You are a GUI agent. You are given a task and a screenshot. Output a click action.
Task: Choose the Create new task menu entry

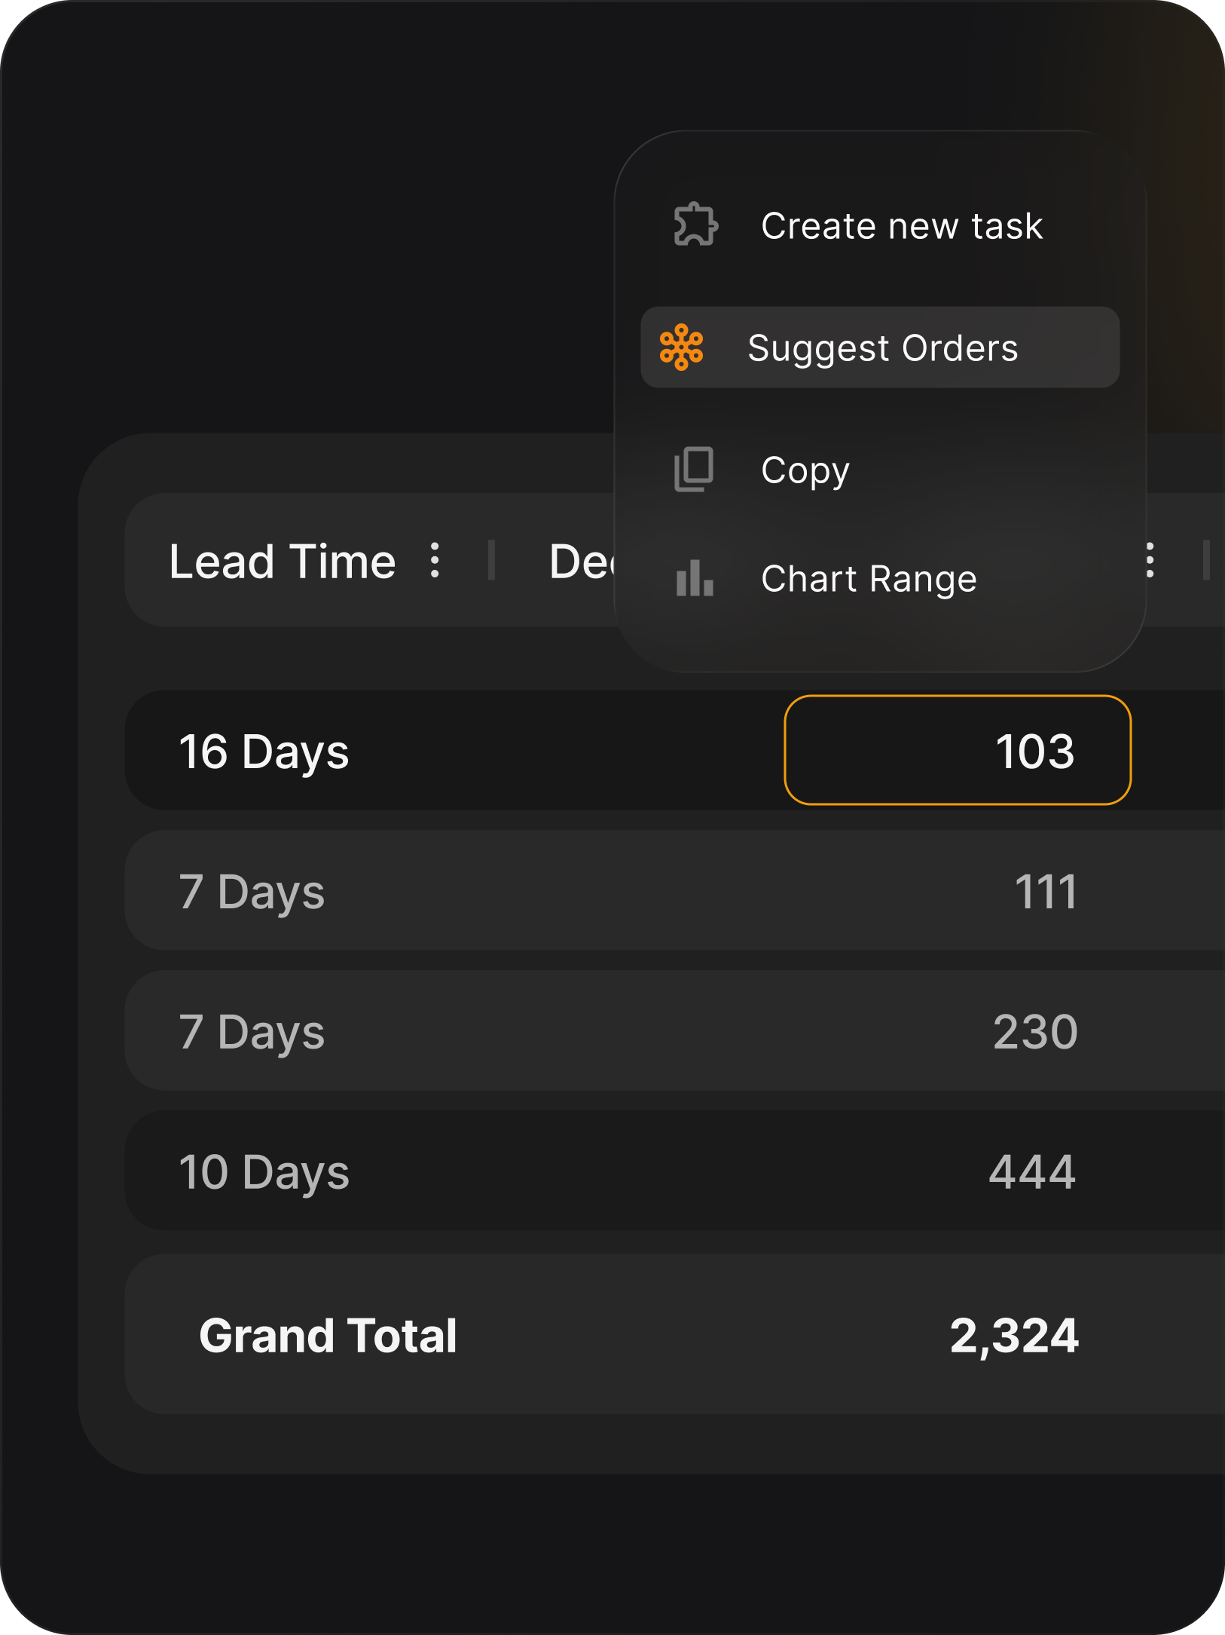pyautogui.click(x=901, y=225)
